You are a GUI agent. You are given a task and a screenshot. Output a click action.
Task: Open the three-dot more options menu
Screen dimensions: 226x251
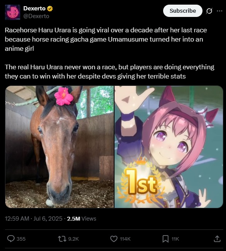click(x=219, y=11)
